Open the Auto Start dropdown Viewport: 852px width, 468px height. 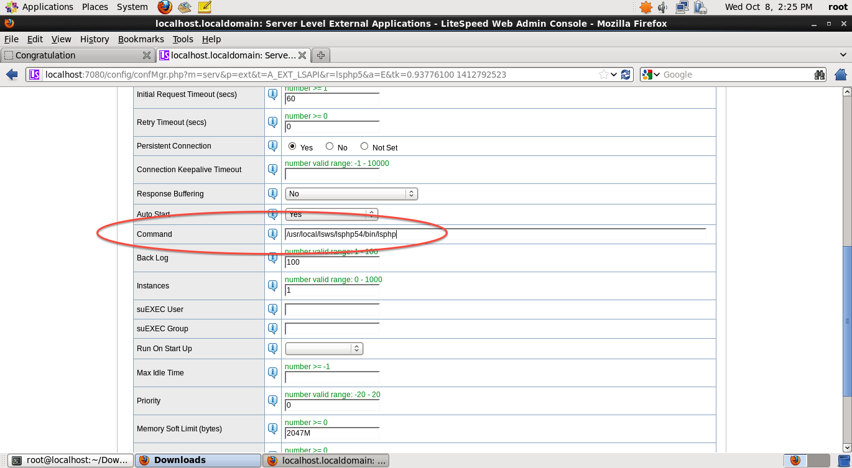[x=331, y=214]
